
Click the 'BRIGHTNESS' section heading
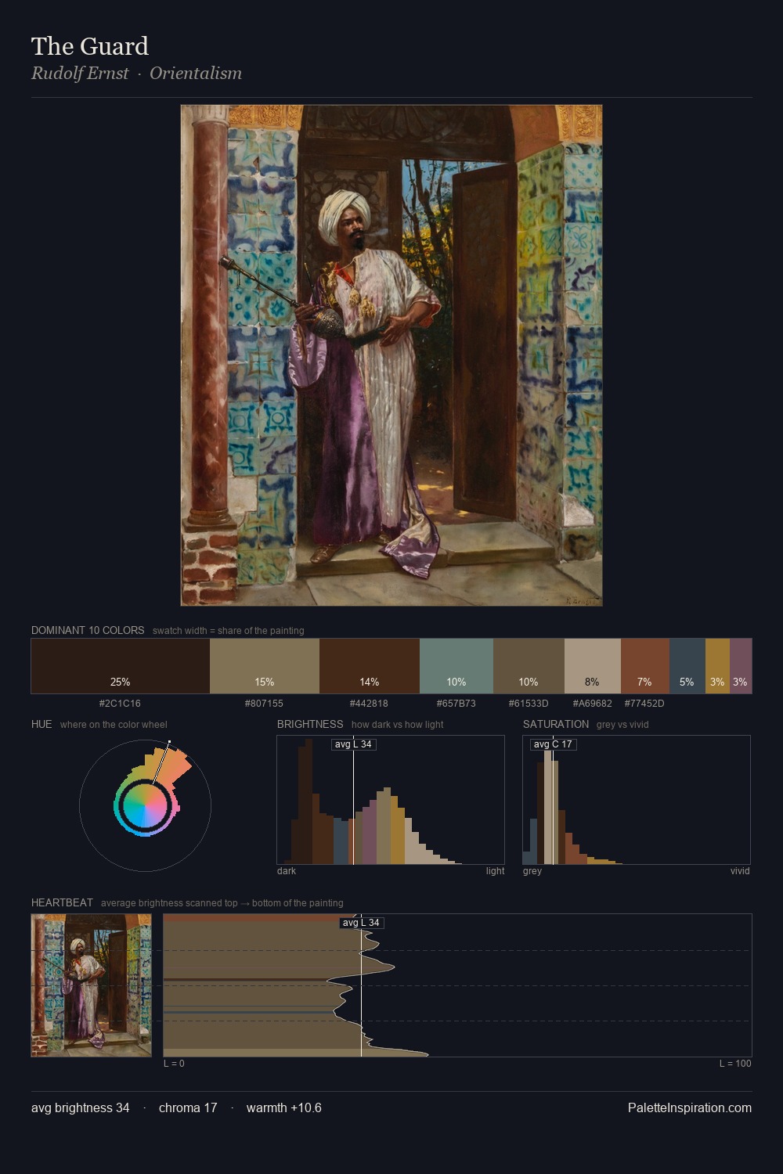tap(310, 724)
